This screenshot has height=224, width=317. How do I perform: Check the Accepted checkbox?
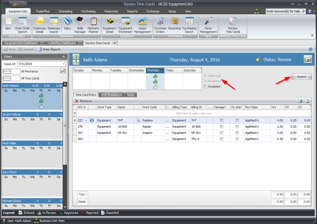pyautogui.click(x=206, y=86)
